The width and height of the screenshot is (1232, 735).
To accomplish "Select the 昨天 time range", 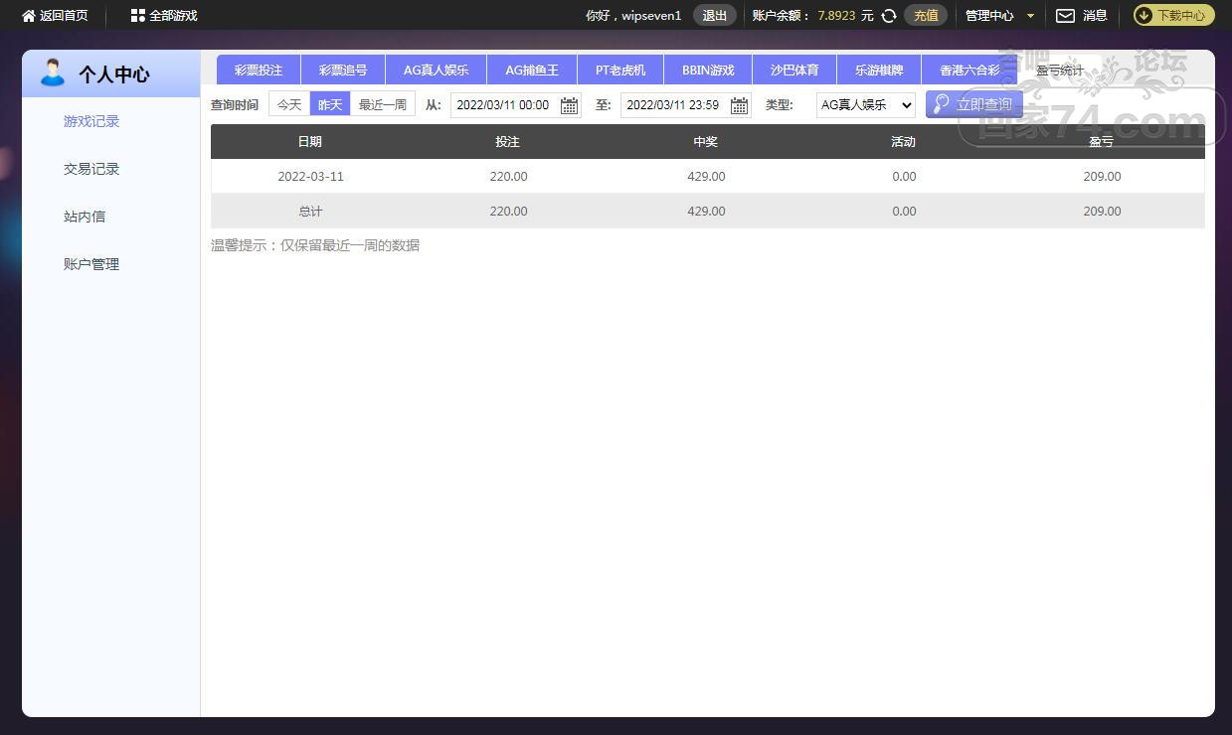I will [x=330, y=104].
